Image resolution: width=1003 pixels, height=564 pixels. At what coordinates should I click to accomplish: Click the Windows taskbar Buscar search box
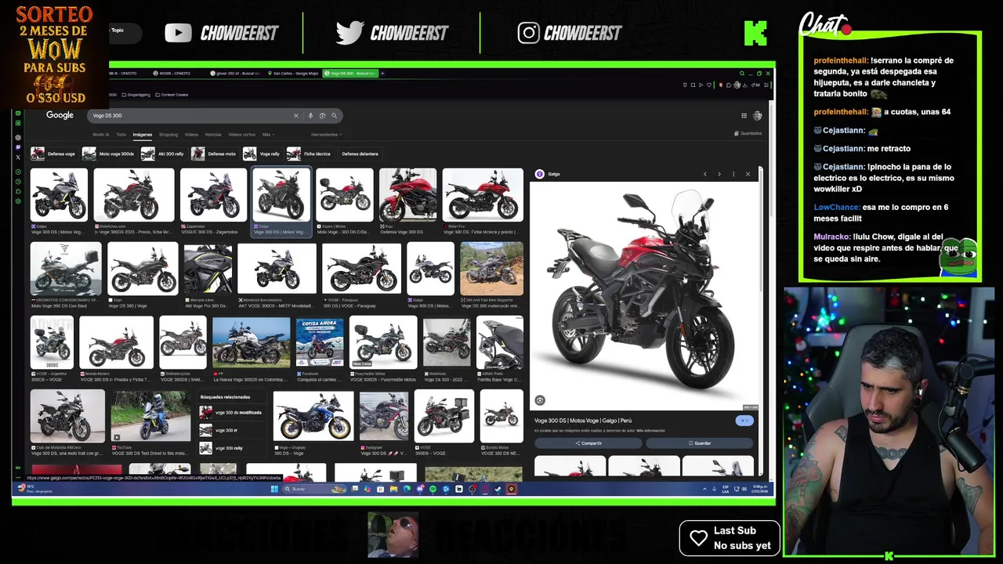[x=313, y=489]
